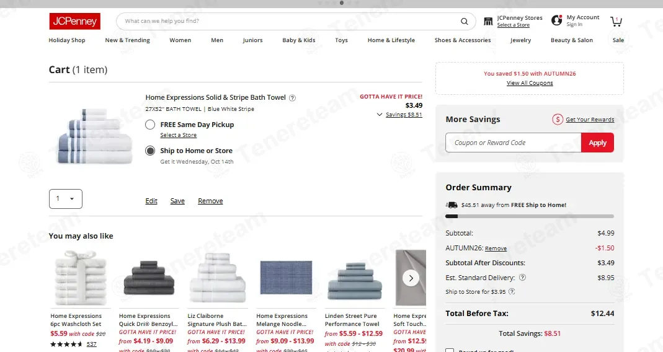Click Select a Store link in header
The width and height of the screenshot is (663, 352).
(x=514, y=25)
